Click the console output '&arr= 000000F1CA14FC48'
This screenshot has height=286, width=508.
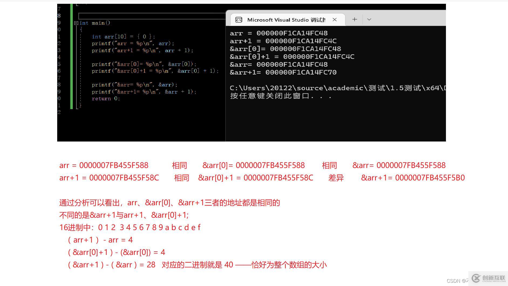click(279, 65)
